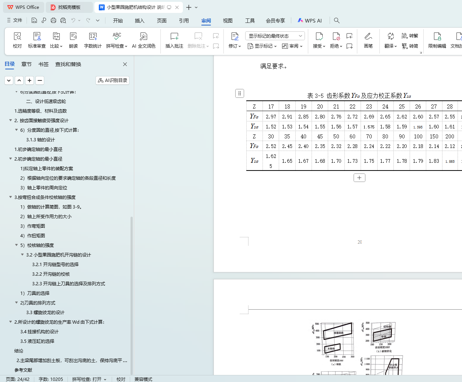Open print preview icon in quick toolbar

(x=63, y=20)
